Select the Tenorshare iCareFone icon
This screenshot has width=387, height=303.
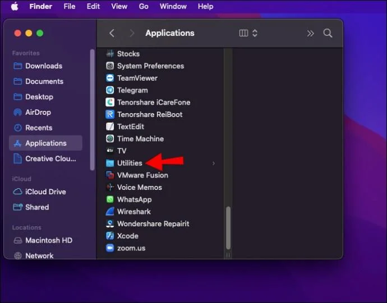click(110, 102)
